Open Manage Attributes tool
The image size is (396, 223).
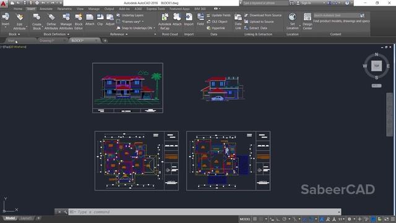(x=66, y=22)
